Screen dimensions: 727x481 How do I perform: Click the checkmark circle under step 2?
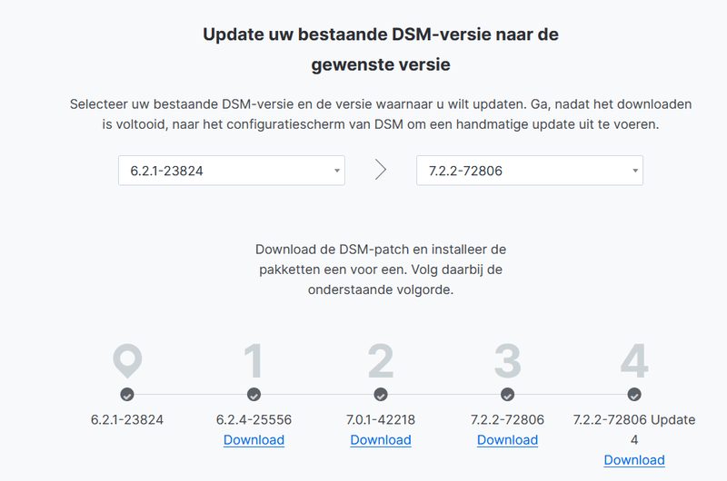coord(381,395)
